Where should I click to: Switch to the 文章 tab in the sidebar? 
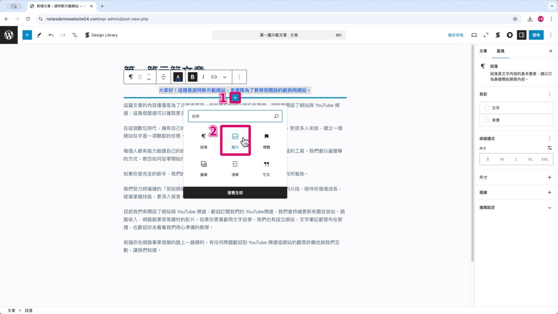tap(483, 51)
